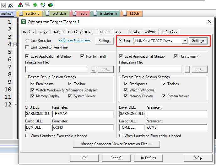
Task: Click the grey Manage Multi-Project Workspace icon
Action: tap(28, 5)
